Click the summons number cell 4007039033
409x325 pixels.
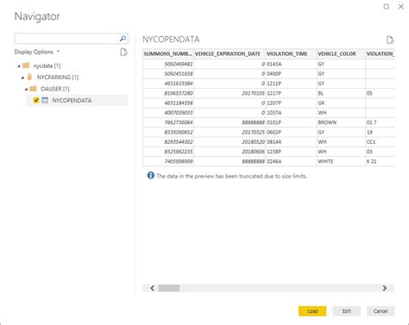(168, 113)
